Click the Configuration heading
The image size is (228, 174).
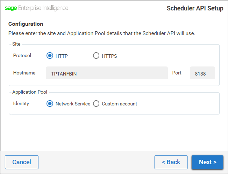26,24
